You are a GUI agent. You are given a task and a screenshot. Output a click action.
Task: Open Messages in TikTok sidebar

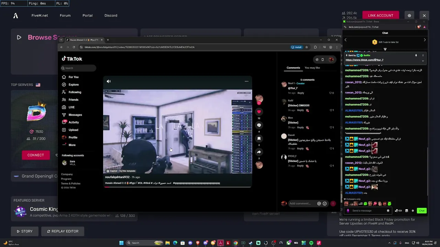72,115
